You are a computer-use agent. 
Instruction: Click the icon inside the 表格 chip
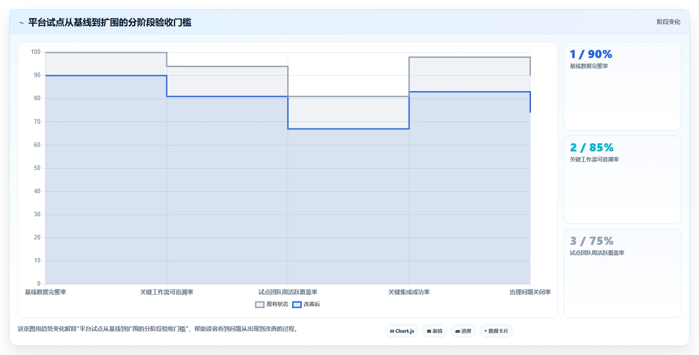(429, 331)
